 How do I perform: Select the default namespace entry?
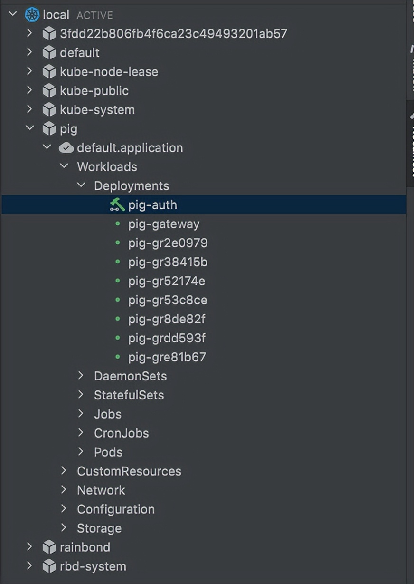(79, 53)
